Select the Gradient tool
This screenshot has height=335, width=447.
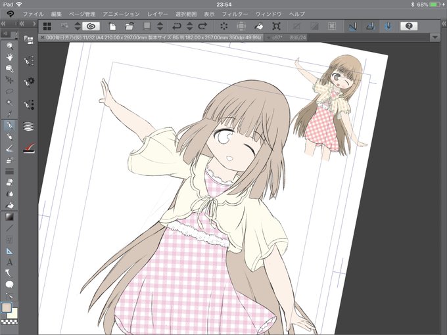pyautogui.click(x=10, y=217)
